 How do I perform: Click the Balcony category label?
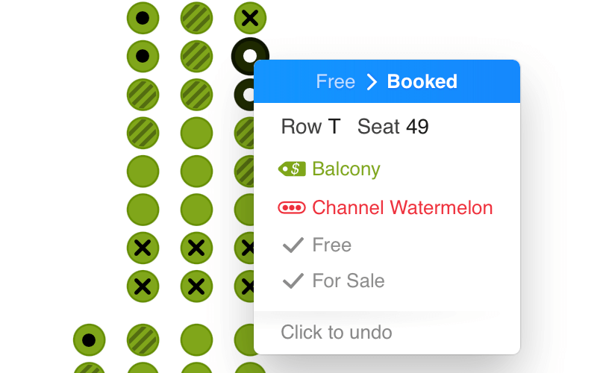click(x=346, y=169)
